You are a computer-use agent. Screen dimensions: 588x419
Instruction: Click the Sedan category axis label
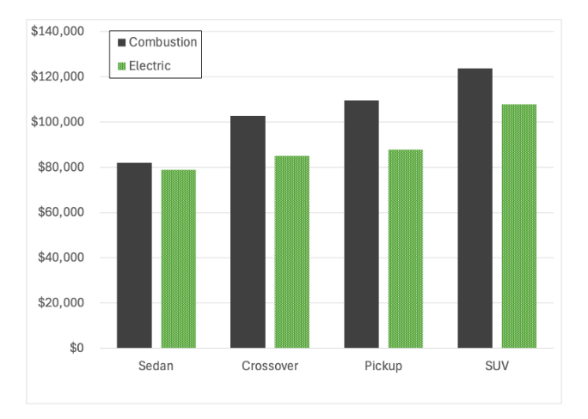[x=156, y=366]
